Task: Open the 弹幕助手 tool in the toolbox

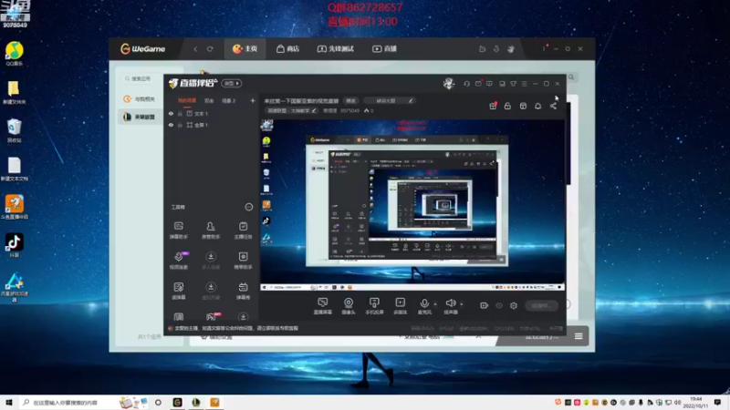Action: (x=178, y=231)
